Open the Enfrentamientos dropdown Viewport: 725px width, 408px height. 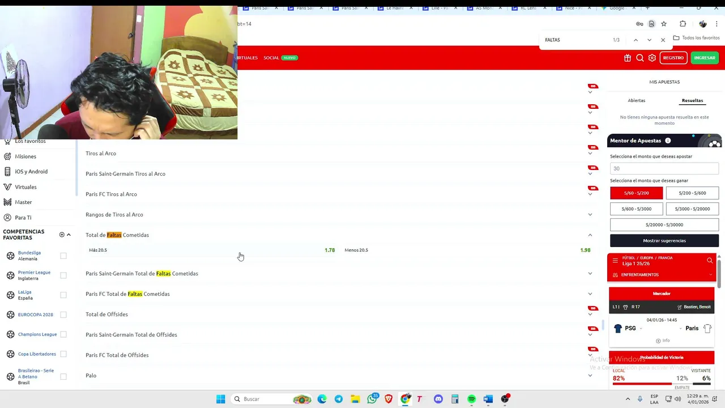(662, 275)
